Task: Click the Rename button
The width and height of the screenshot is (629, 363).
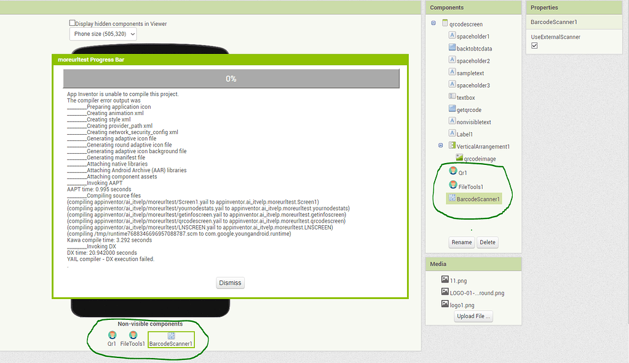Action: (461, 242)
